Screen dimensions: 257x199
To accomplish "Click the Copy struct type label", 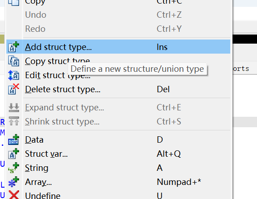I will 57,61.
